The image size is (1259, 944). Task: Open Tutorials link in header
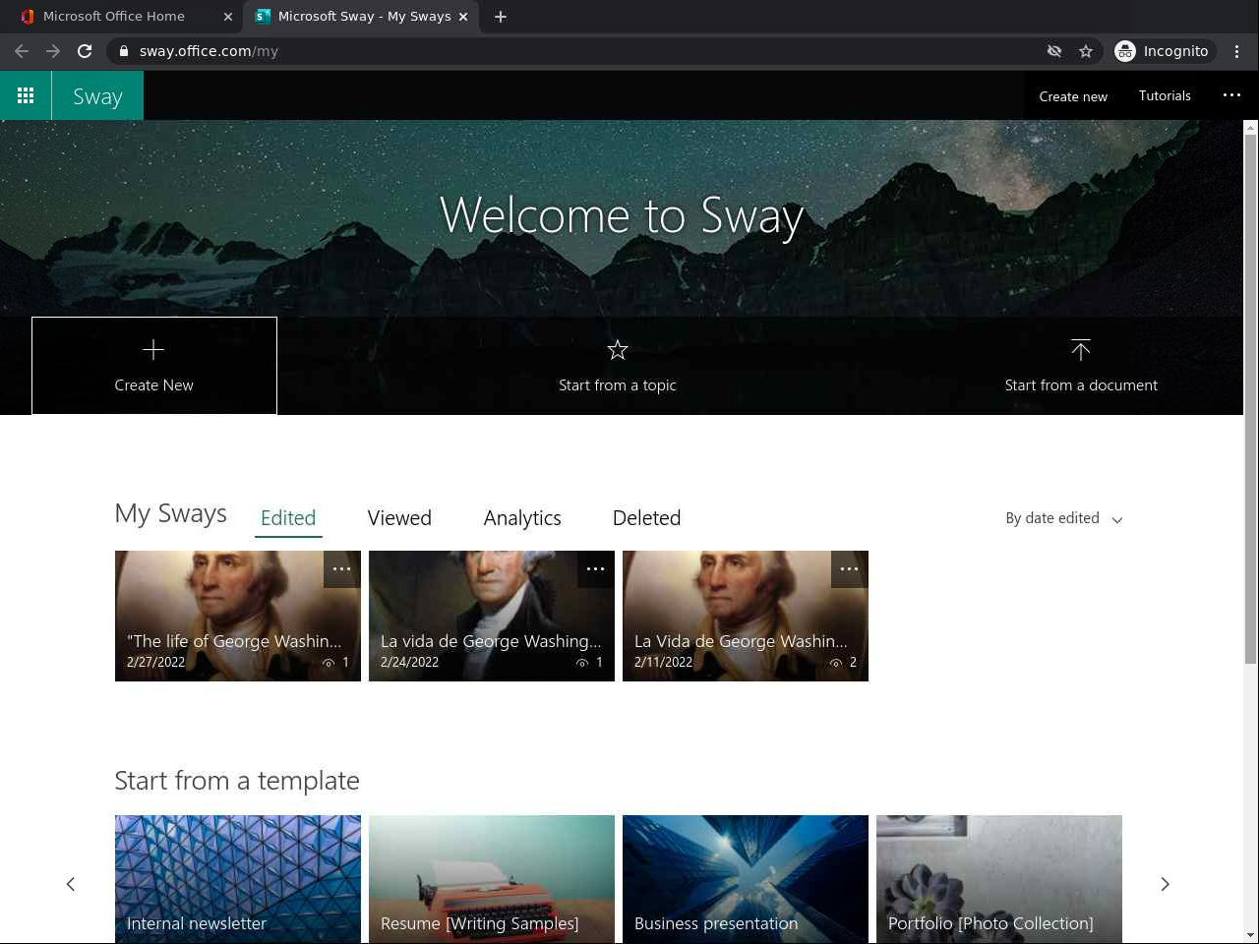tap(1165, 95)
